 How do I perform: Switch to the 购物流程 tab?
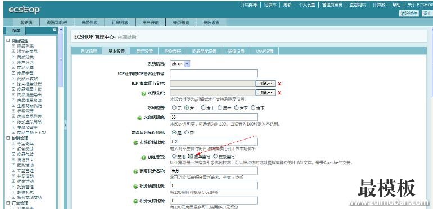click(172, 51)
